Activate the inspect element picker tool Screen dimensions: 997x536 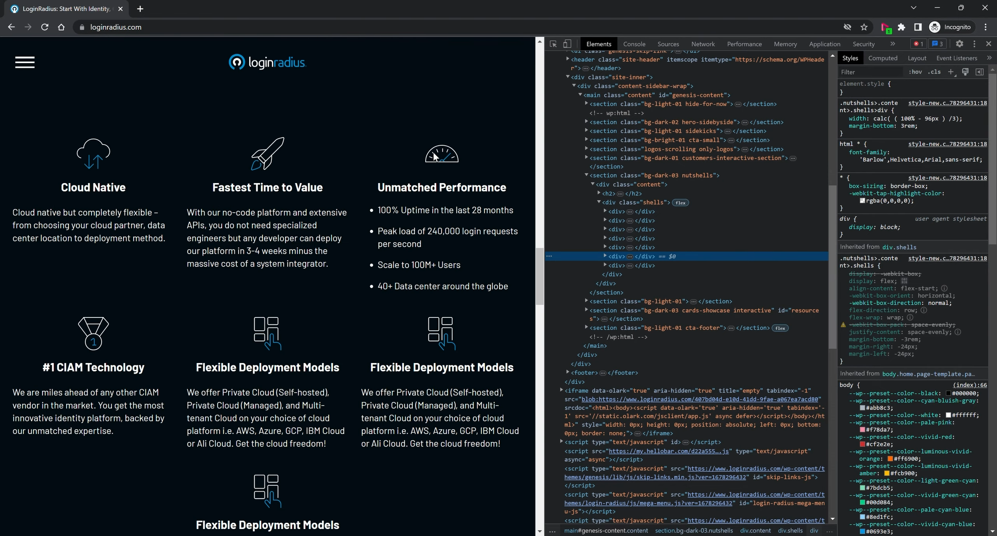[553, 44]
